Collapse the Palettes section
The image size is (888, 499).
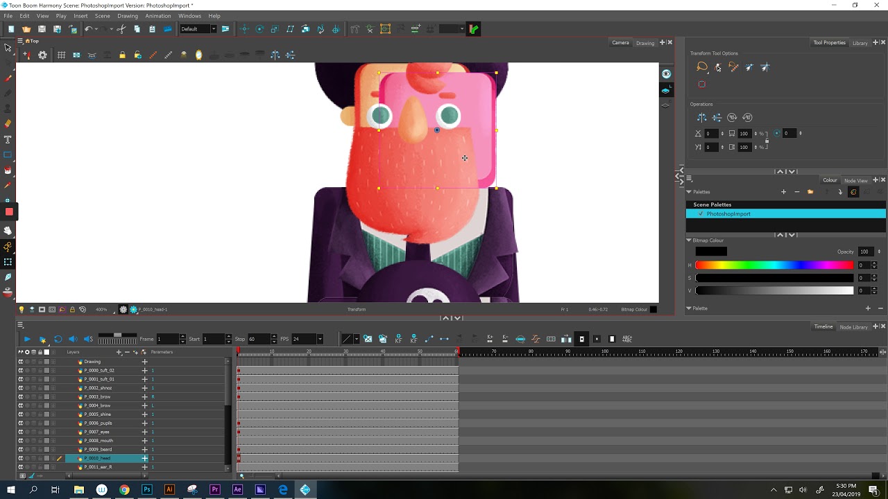point(689,192)
